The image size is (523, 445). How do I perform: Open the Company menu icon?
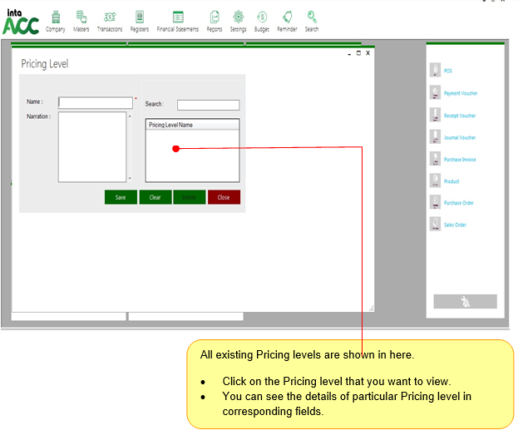point(56,19)
